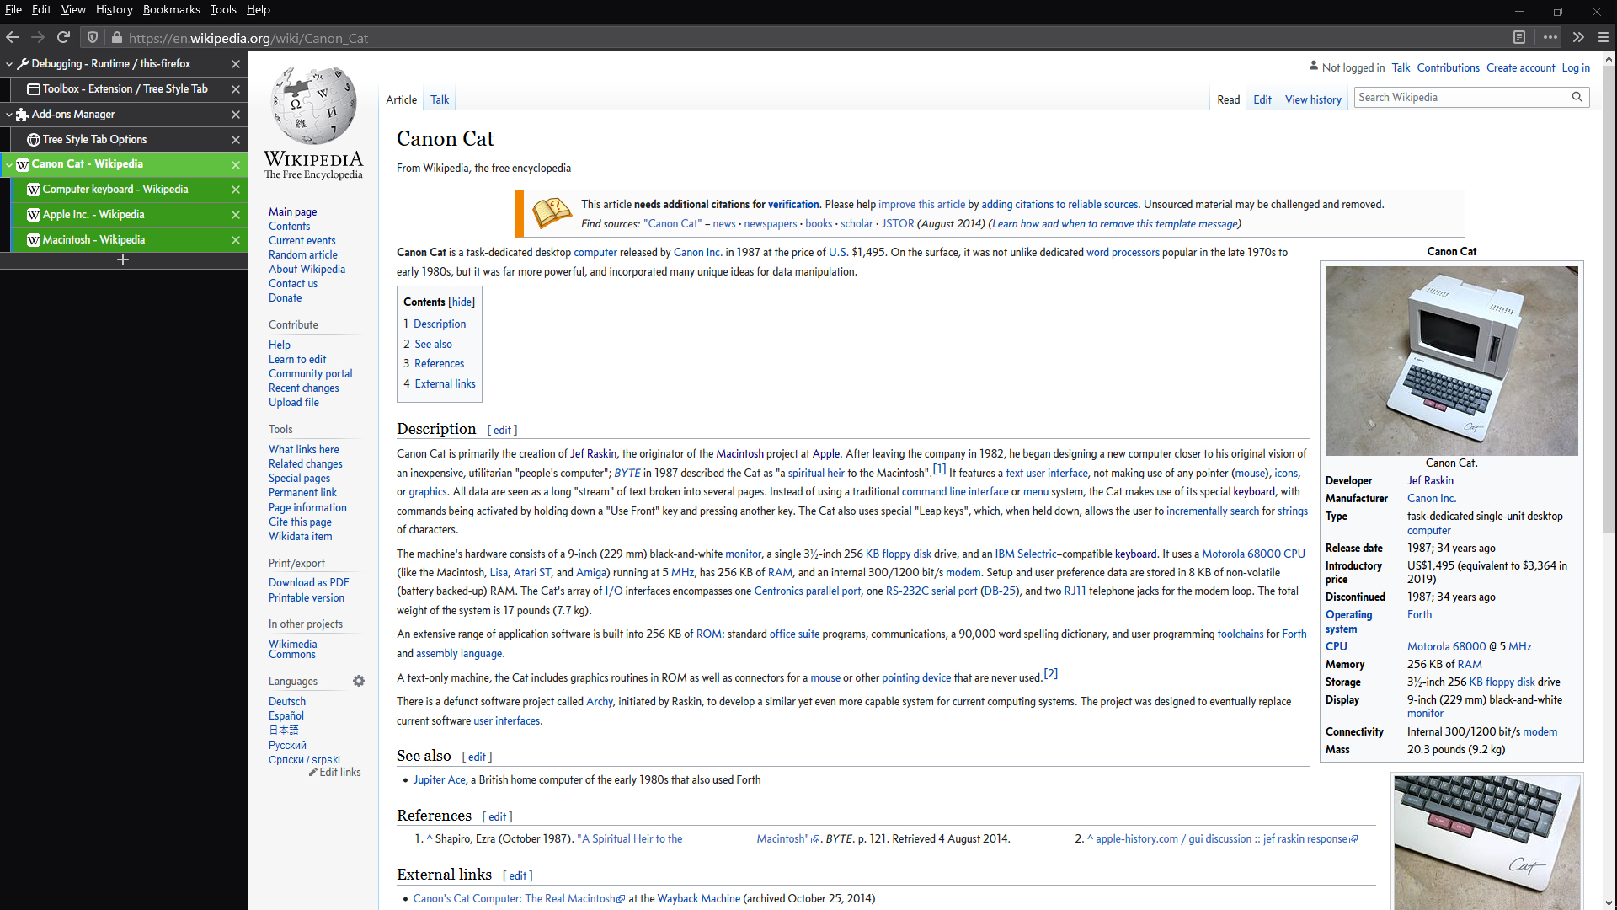Open the View history page tab

click(1312, 99)
